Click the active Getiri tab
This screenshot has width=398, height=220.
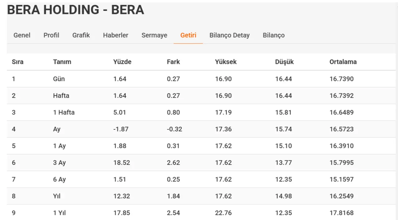(x=188, y=35)
